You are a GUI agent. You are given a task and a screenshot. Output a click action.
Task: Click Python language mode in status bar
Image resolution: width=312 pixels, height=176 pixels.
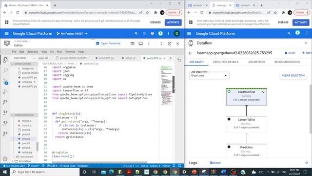point(166,166)
